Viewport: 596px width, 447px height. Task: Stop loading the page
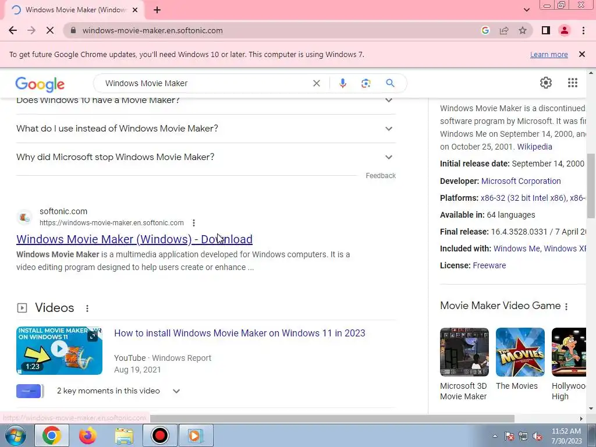50,30
